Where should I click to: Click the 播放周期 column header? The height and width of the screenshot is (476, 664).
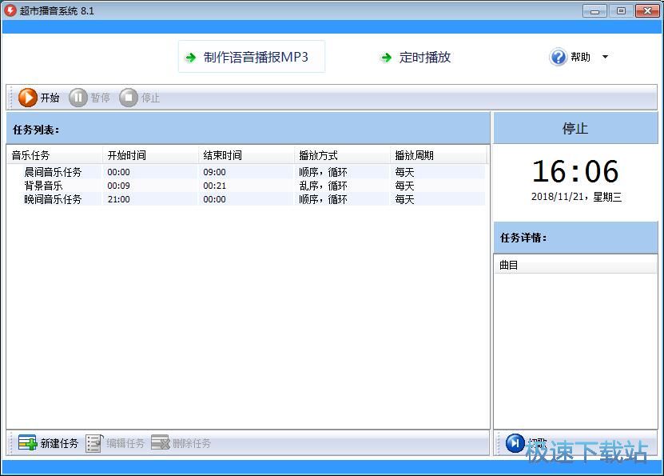(x=439, y=155)
